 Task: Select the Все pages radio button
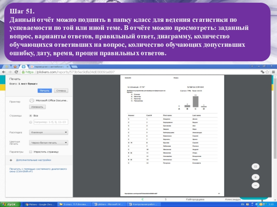coord(30,116)
